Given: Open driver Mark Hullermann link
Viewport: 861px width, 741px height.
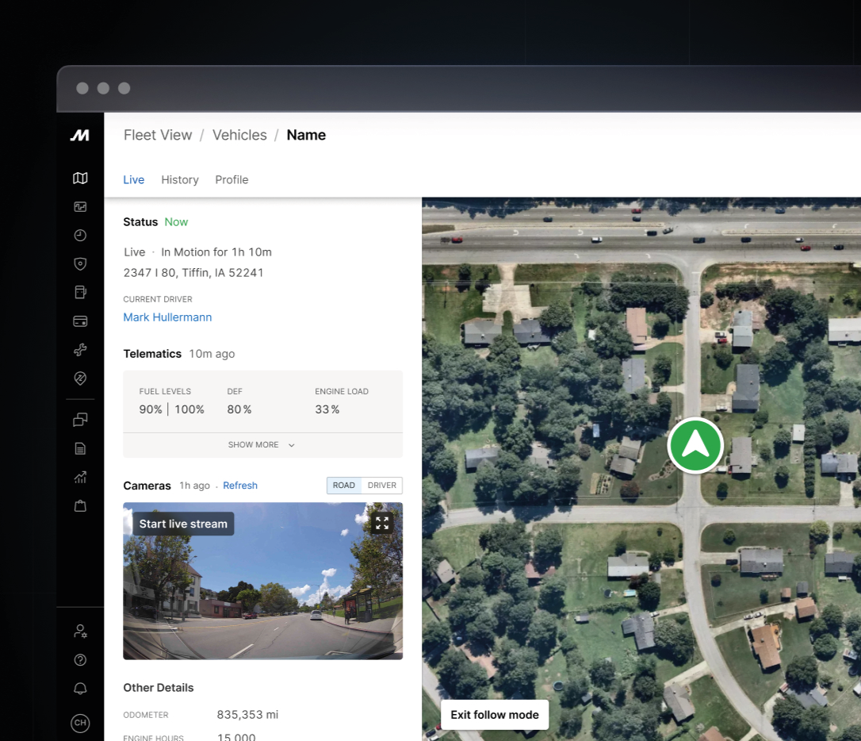Looking at the screenshot, I should 167,317.
